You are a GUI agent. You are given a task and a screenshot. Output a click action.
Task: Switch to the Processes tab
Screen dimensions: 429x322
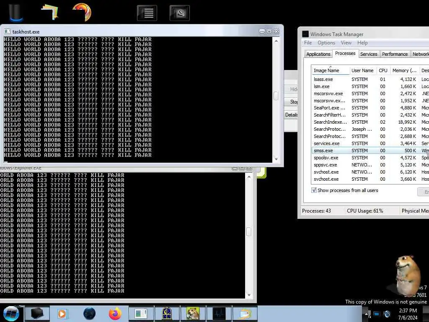click(x=345, y=53)
